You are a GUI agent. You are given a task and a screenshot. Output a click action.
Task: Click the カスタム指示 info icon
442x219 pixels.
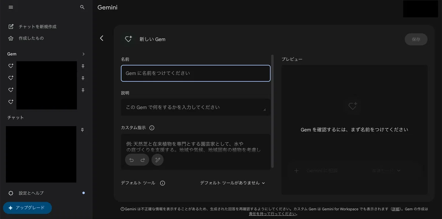coord(152,128)
